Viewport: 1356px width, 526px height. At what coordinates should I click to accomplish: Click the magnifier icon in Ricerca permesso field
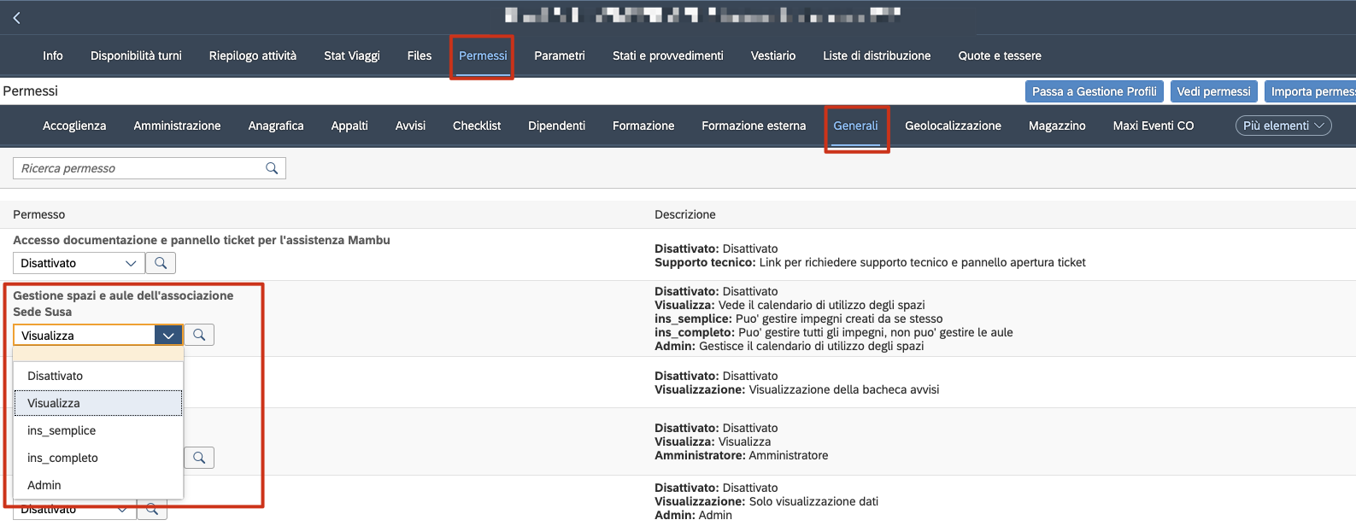click(x=272, y=168)
